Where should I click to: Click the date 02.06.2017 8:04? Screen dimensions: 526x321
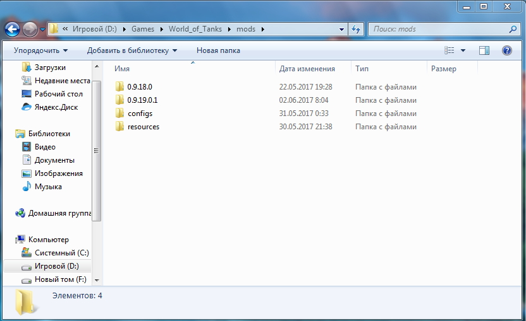click(303, 100)
